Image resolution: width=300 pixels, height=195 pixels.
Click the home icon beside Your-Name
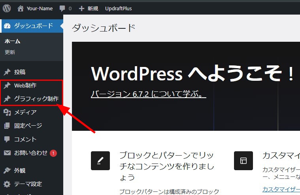21,8
